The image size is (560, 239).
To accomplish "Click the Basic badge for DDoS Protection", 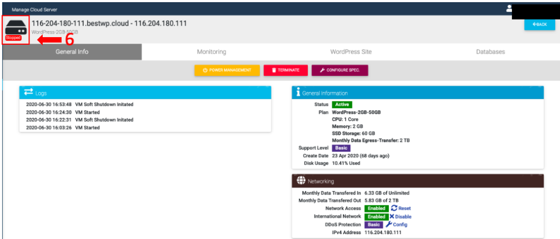I will click(374, 225).
